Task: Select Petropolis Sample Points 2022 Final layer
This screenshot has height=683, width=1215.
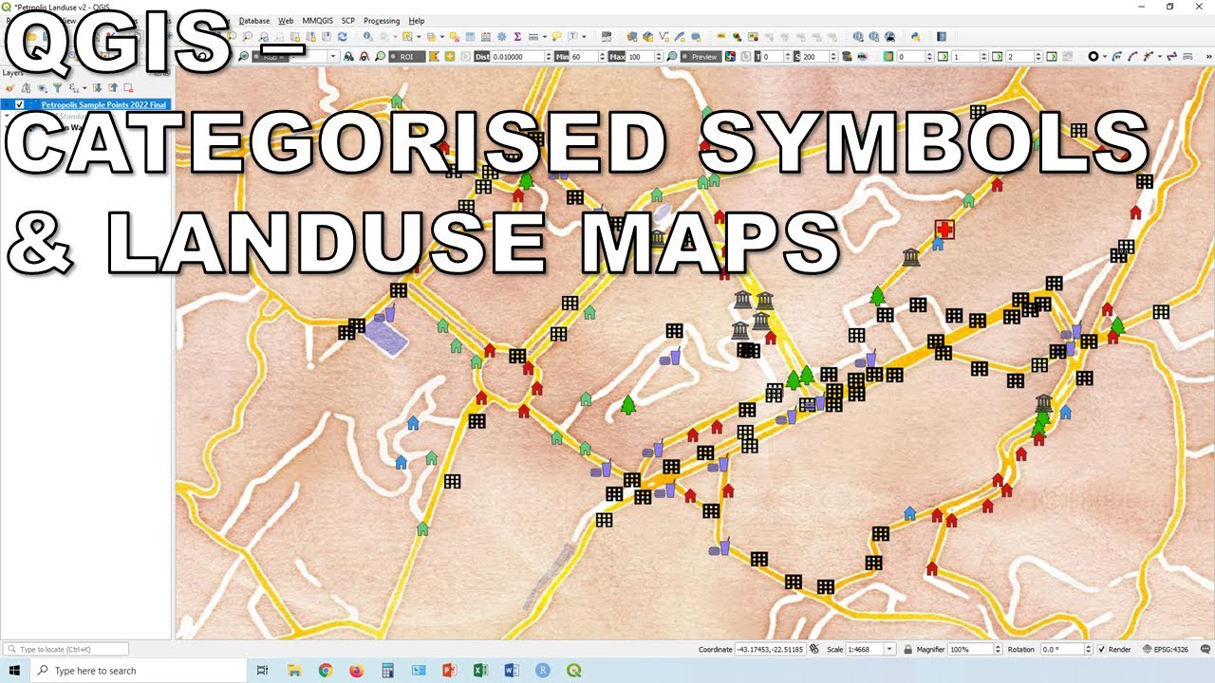Action: tap(104, 104)
